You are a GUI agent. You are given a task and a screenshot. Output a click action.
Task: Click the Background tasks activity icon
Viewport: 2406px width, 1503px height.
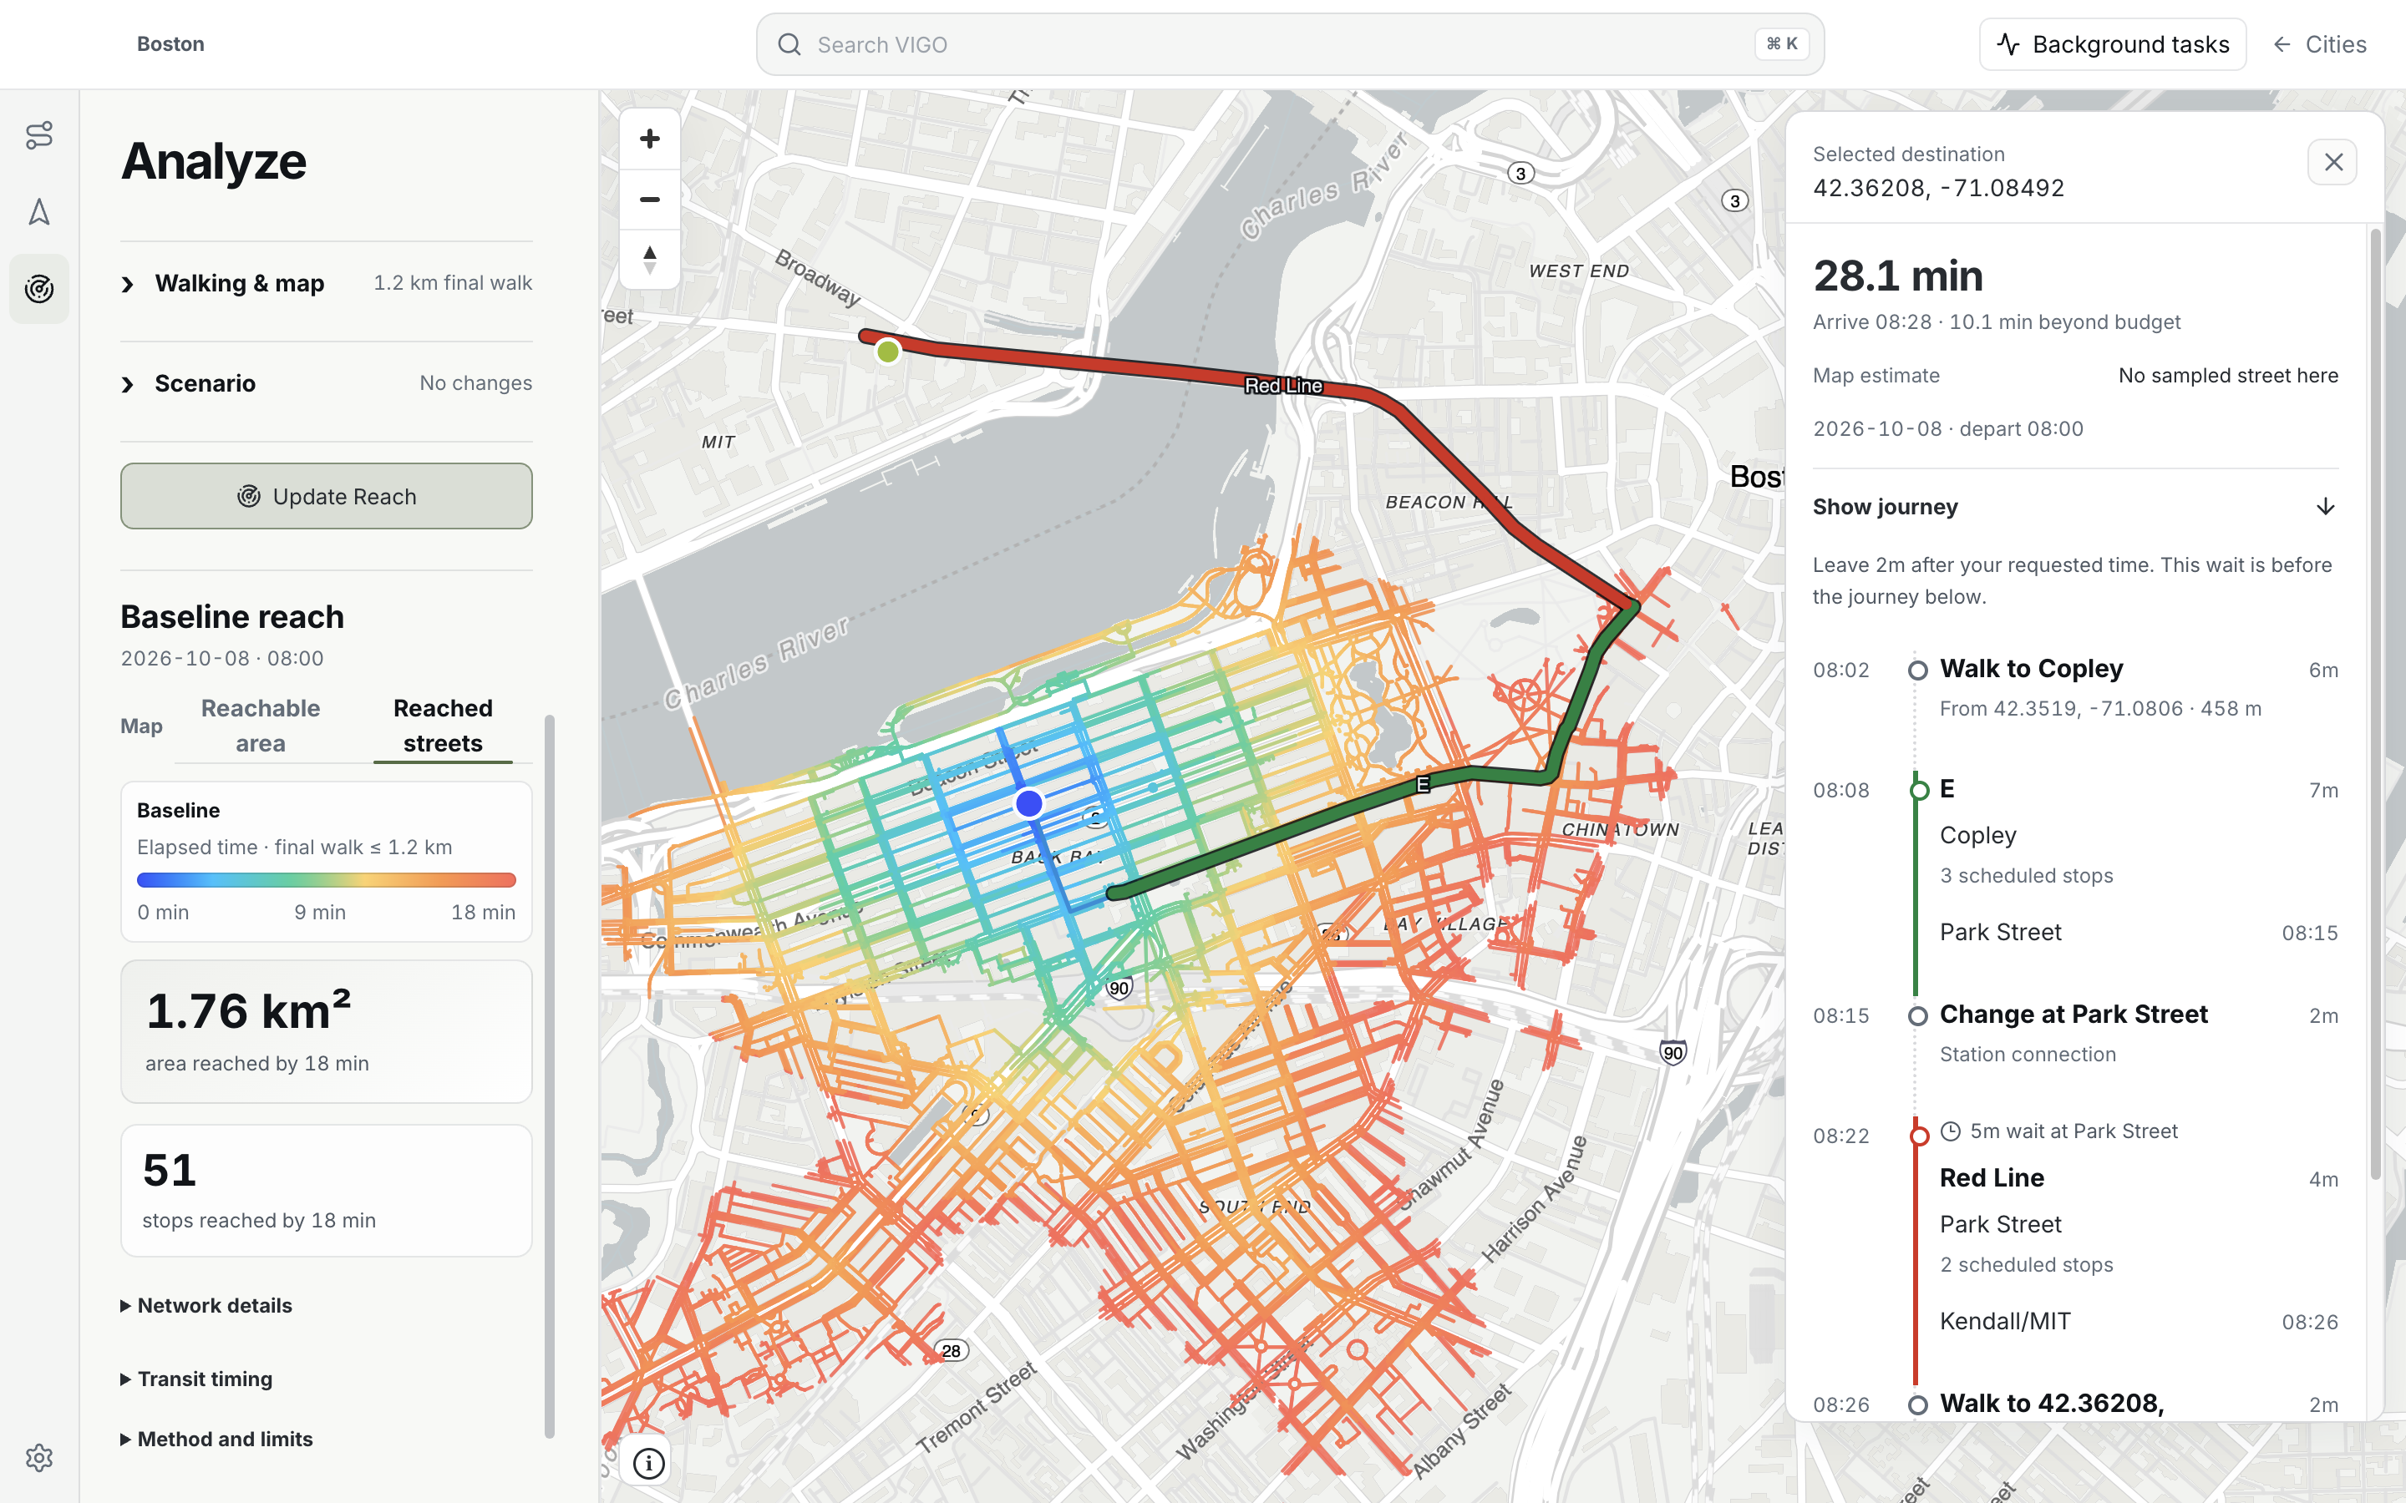(2008, 45)
